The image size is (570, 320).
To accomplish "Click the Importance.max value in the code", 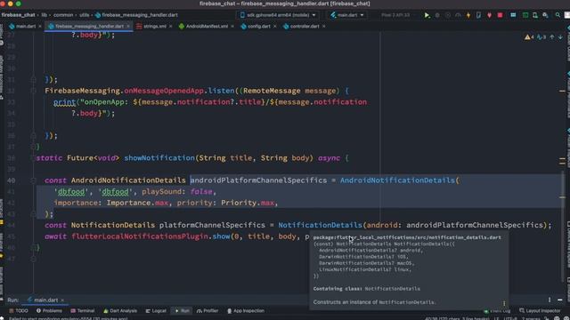I will coord(137,203).
